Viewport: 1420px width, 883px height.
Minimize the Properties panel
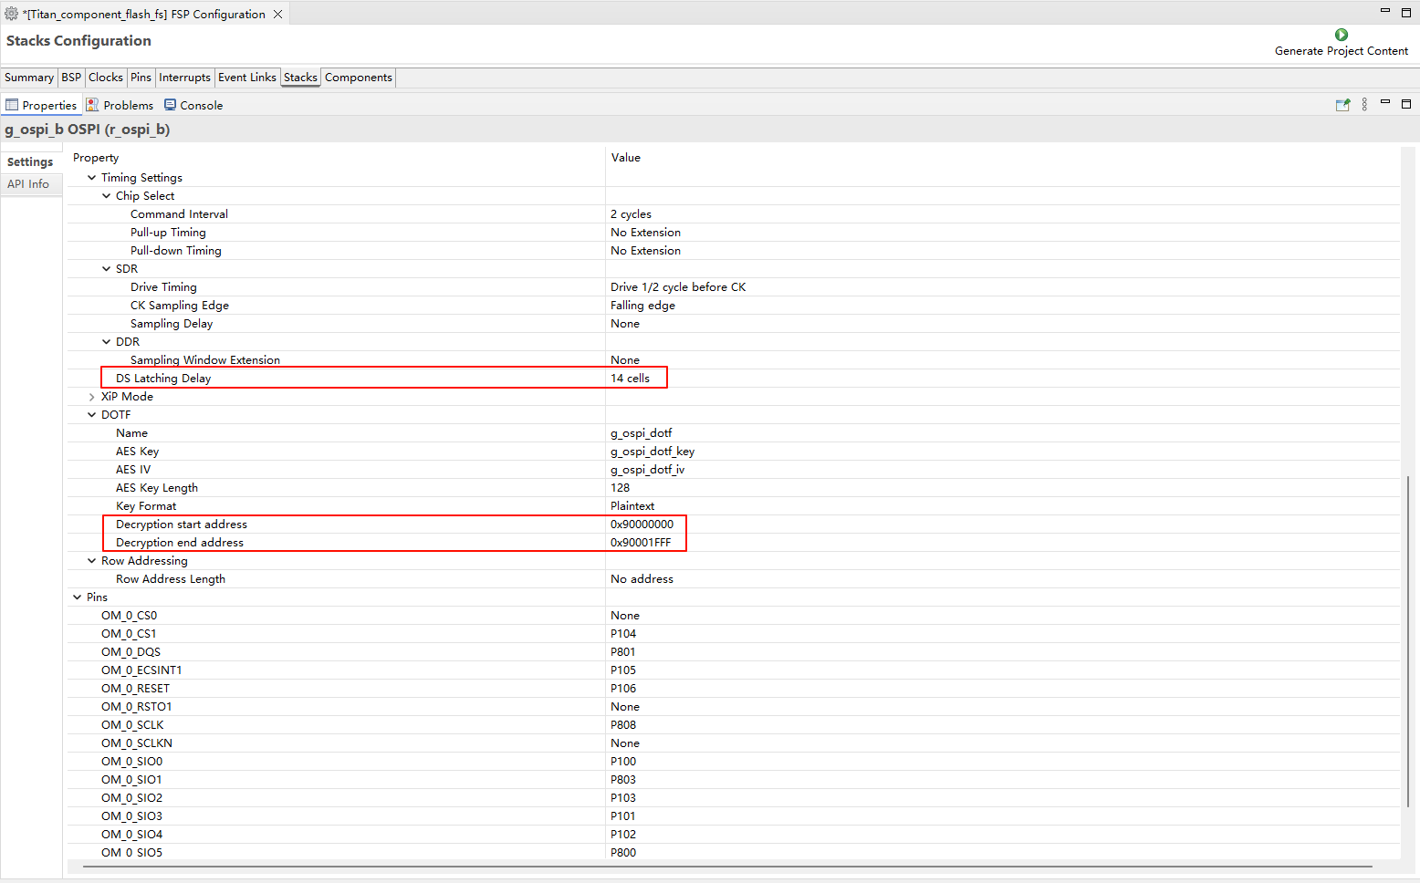1384,102
